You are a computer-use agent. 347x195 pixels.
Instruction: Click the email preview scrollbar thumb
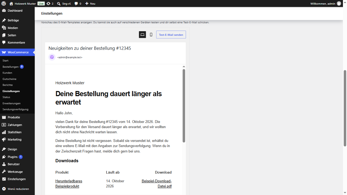[x=184, y=106]
